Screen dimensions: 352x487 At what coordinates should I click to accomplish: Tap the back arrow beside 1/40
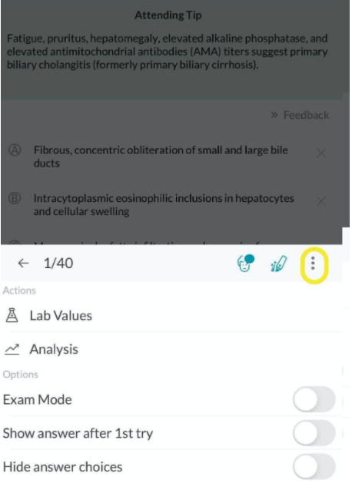click(23, 264)
